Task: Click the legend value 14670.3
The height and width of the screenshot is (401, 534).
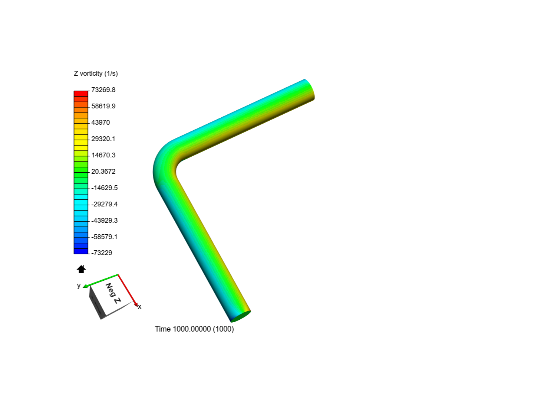Action: tap(103, 155)
